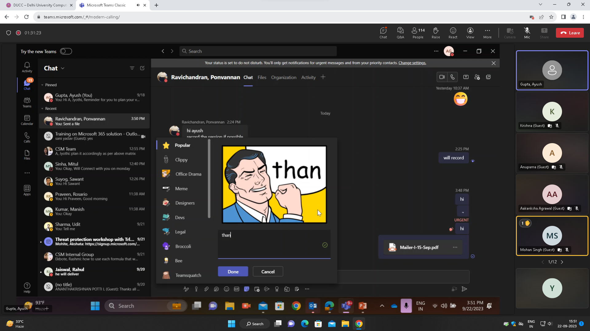Leave the meeting
This screenshot has width=590, height=331.
(570, 33)
